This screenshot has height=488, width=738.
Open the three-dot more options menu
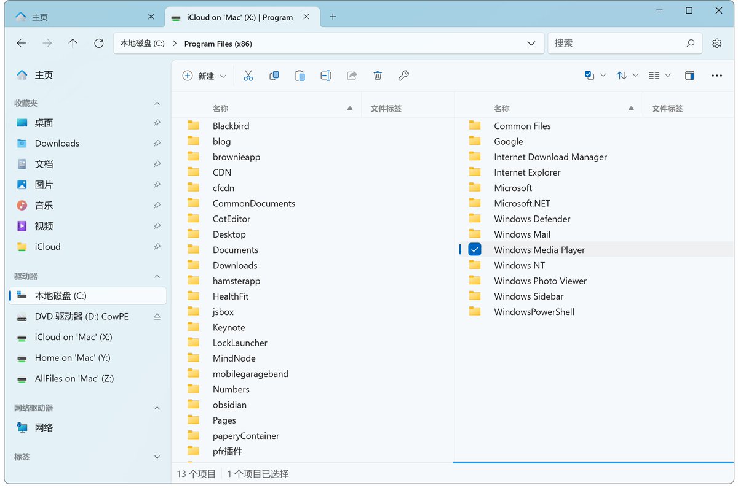716,76
